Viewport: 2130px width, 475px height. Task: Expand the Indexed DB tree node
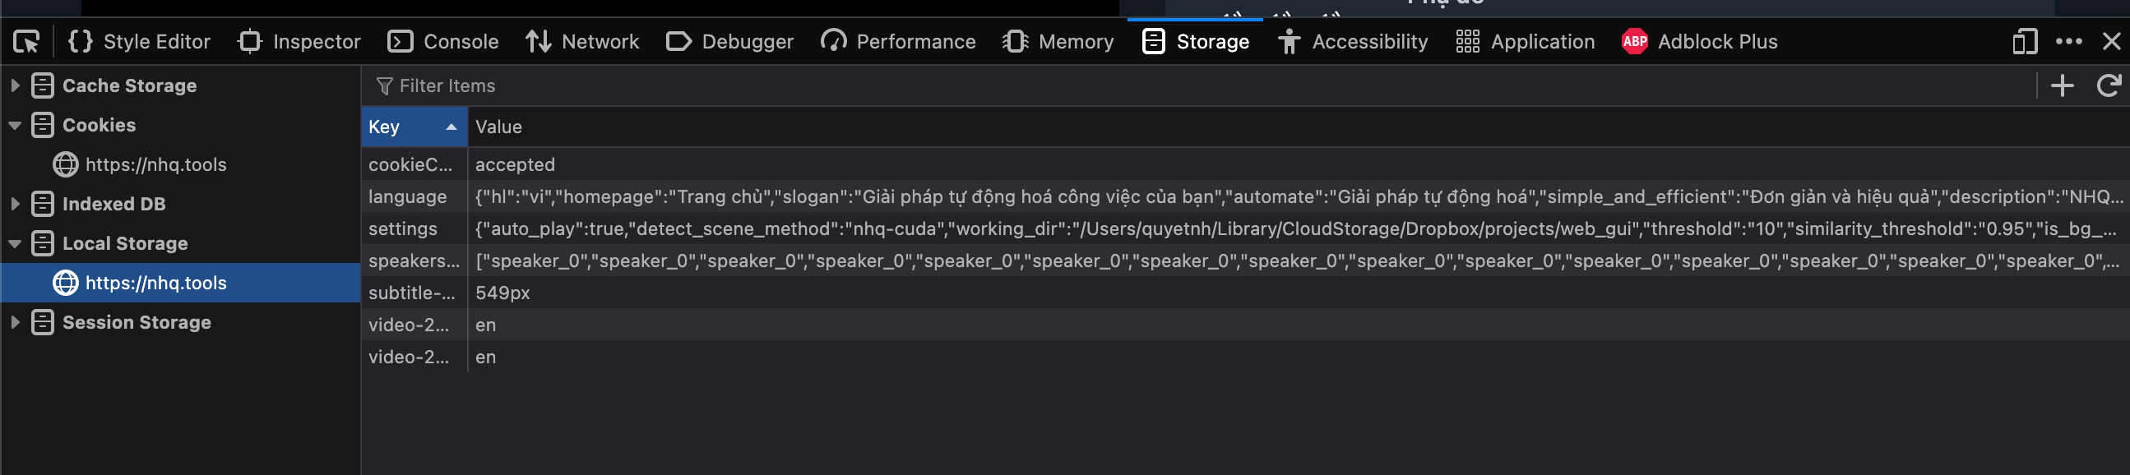(x=15, y=204)
